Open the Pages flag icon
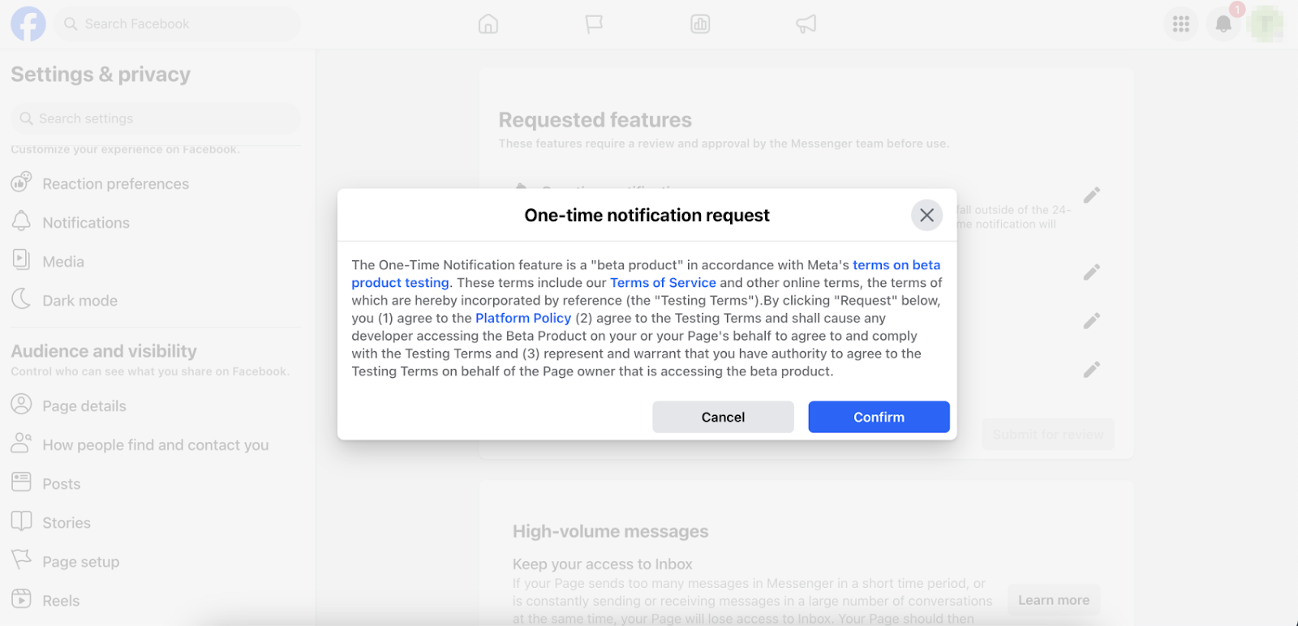Viewport: 1298px width, 626px height. (x=594, y=24)
